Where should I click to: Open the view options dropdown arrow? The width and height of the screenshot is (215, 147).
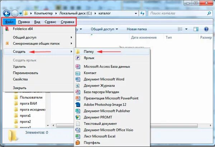pyautogui.click(x=186, y=29)
